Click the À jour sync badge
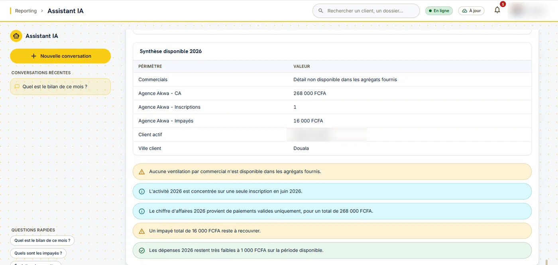Image resolution: width=558 pixels, height=265 pixels. click(x=471, y=11)
